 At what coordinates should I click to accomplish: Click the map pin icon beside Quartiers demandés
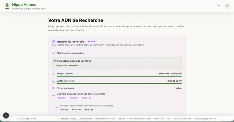(53, 96)
